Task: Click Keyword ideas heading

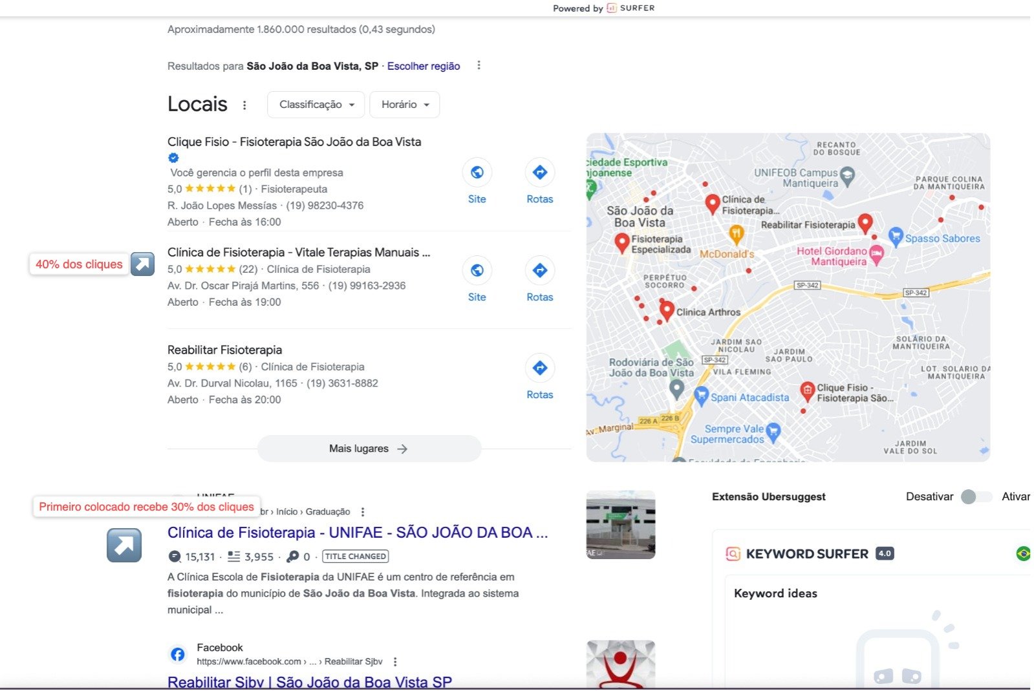Action: (x=775, y=593)
